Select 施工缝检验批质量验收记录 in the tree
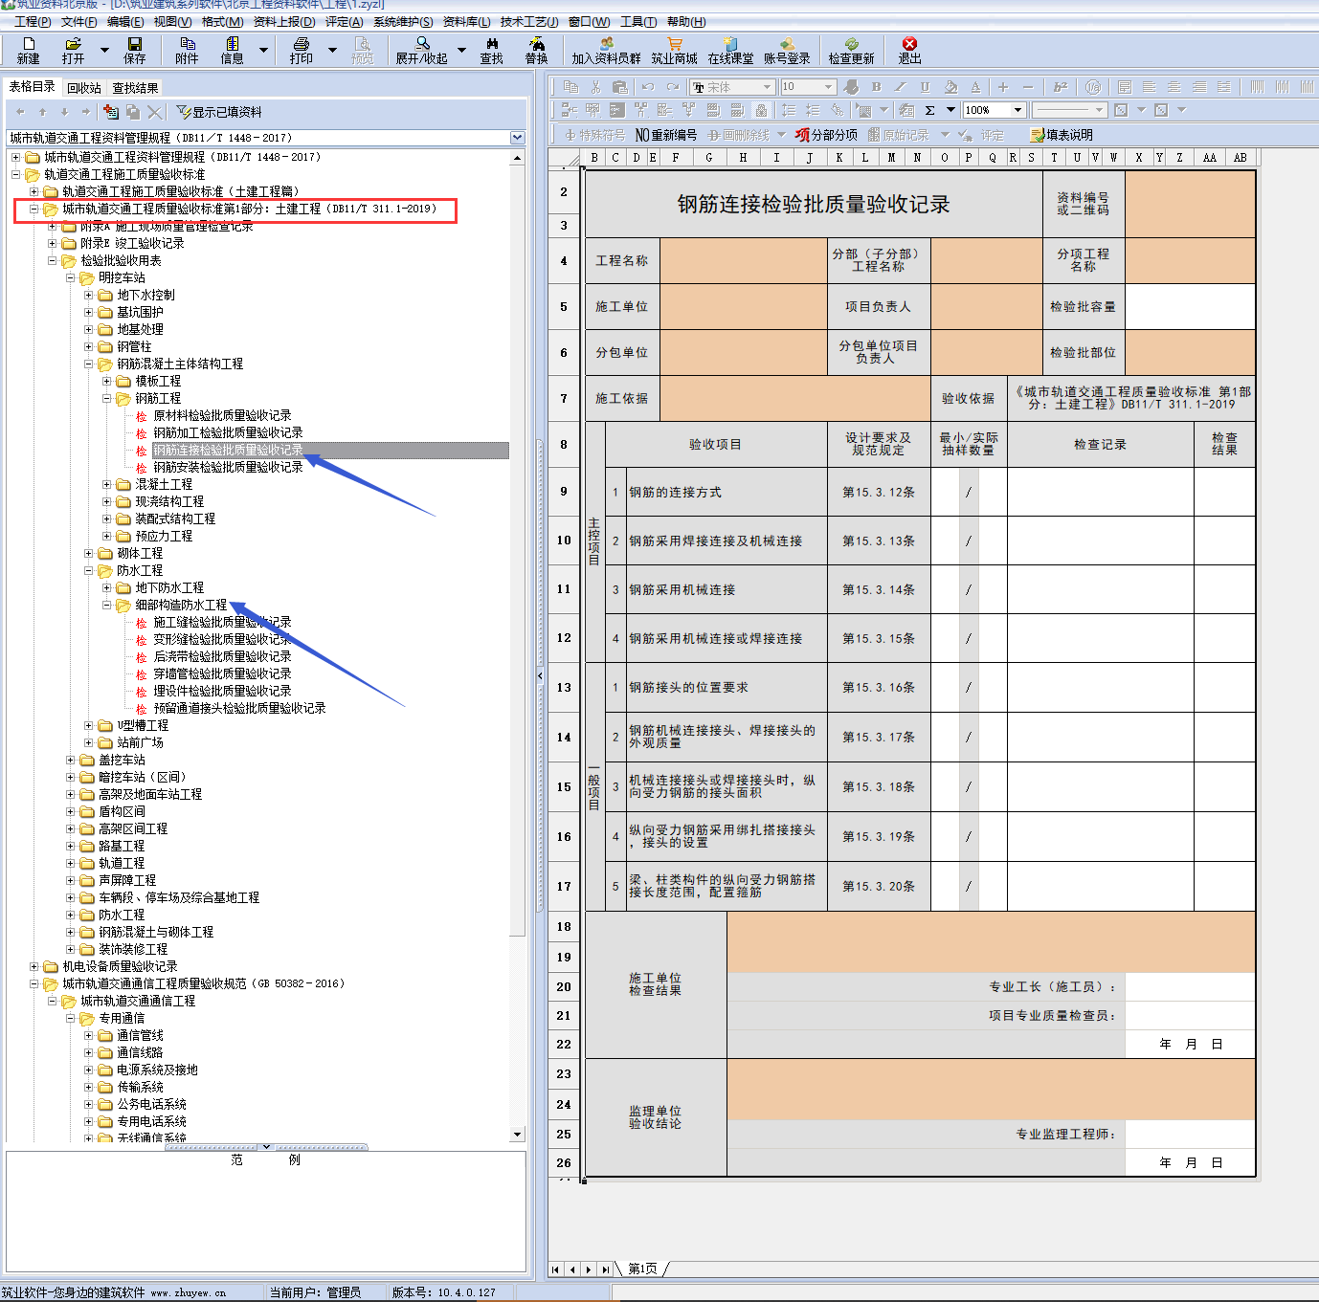Viewport: 1319px width, 1302px height. [x=222, y=623]
